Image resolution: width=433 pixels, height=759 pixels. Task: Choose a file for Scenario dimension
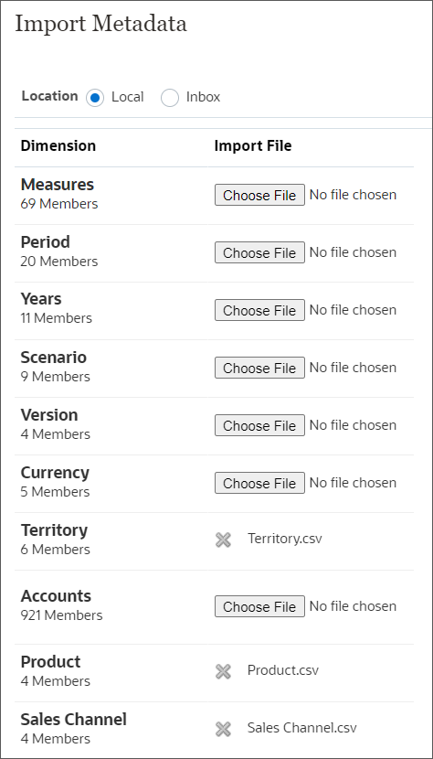[259, 368]
